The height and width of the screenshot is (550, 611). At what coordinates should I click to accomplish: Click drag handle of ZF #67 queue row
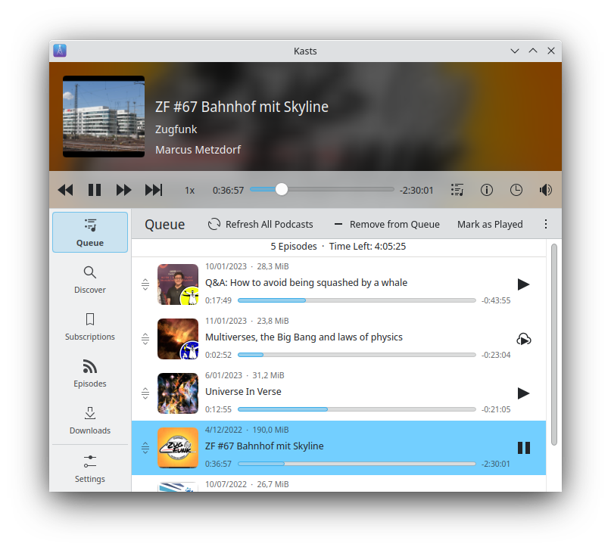click(145, 448)
